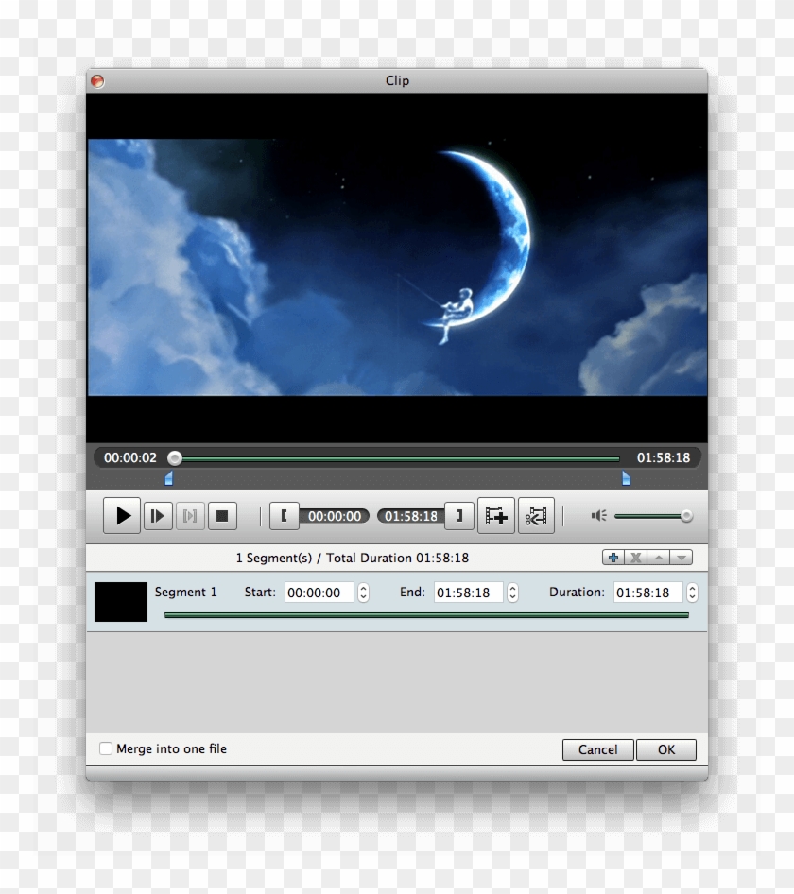This screenshot has width=794, height=894.
Task: Stop video playback
Action: click(222, 516)
